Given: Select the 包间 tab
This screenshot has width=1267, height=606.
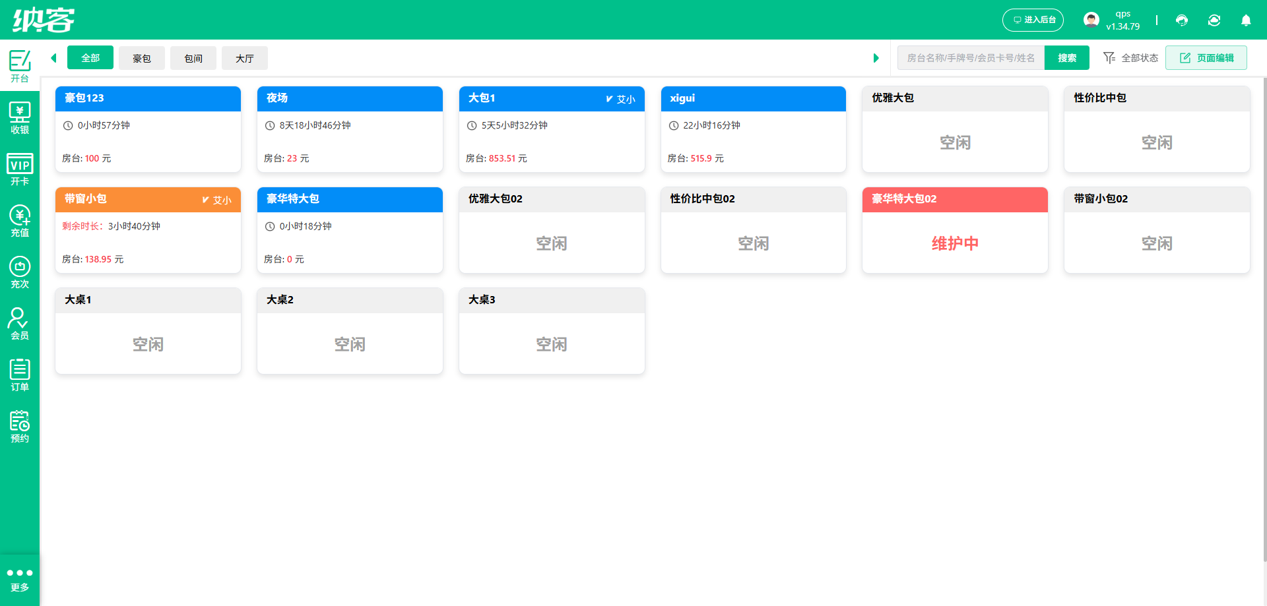Looking at the screenshot, I should tap(193, 58).
